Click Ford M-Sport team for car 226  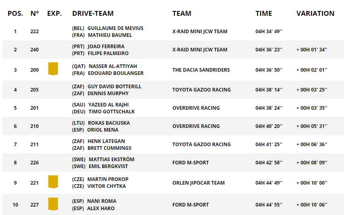click(x=190, y=163)
